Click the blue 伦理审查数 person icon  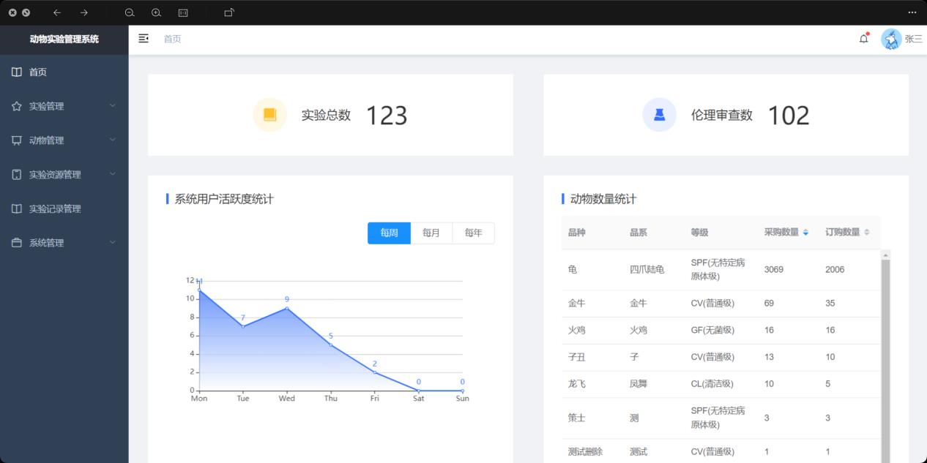[x=659, y=115]
